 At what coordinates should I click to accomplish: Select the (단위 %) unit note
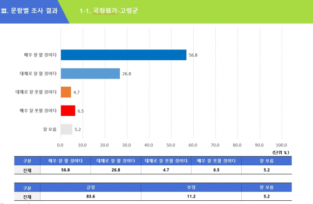point(281,152)
